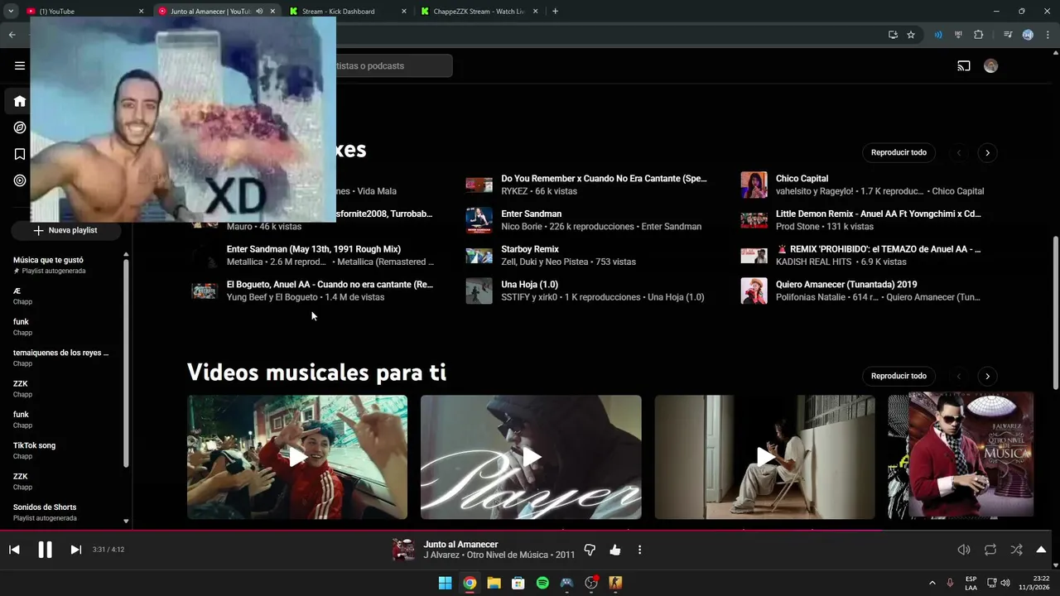This screenshot has width=1060, height=596.
Task: Toggle shuffle in the player bar
Action: point(1016,550)
